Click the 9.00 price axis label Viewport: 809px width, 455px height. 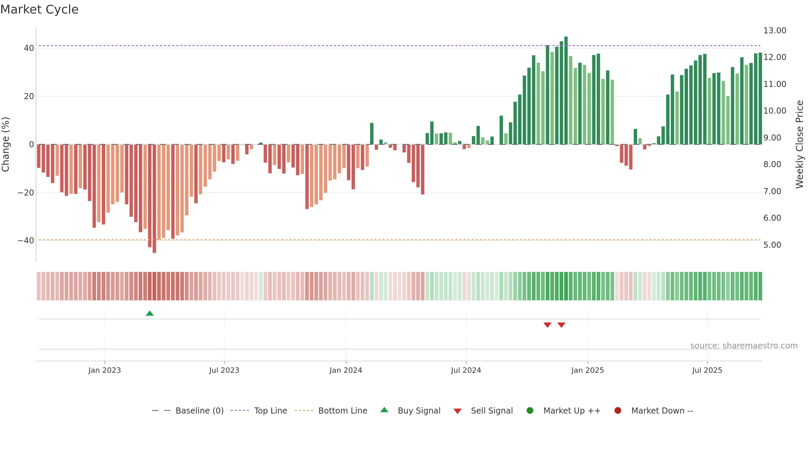(x=772, y=138)
